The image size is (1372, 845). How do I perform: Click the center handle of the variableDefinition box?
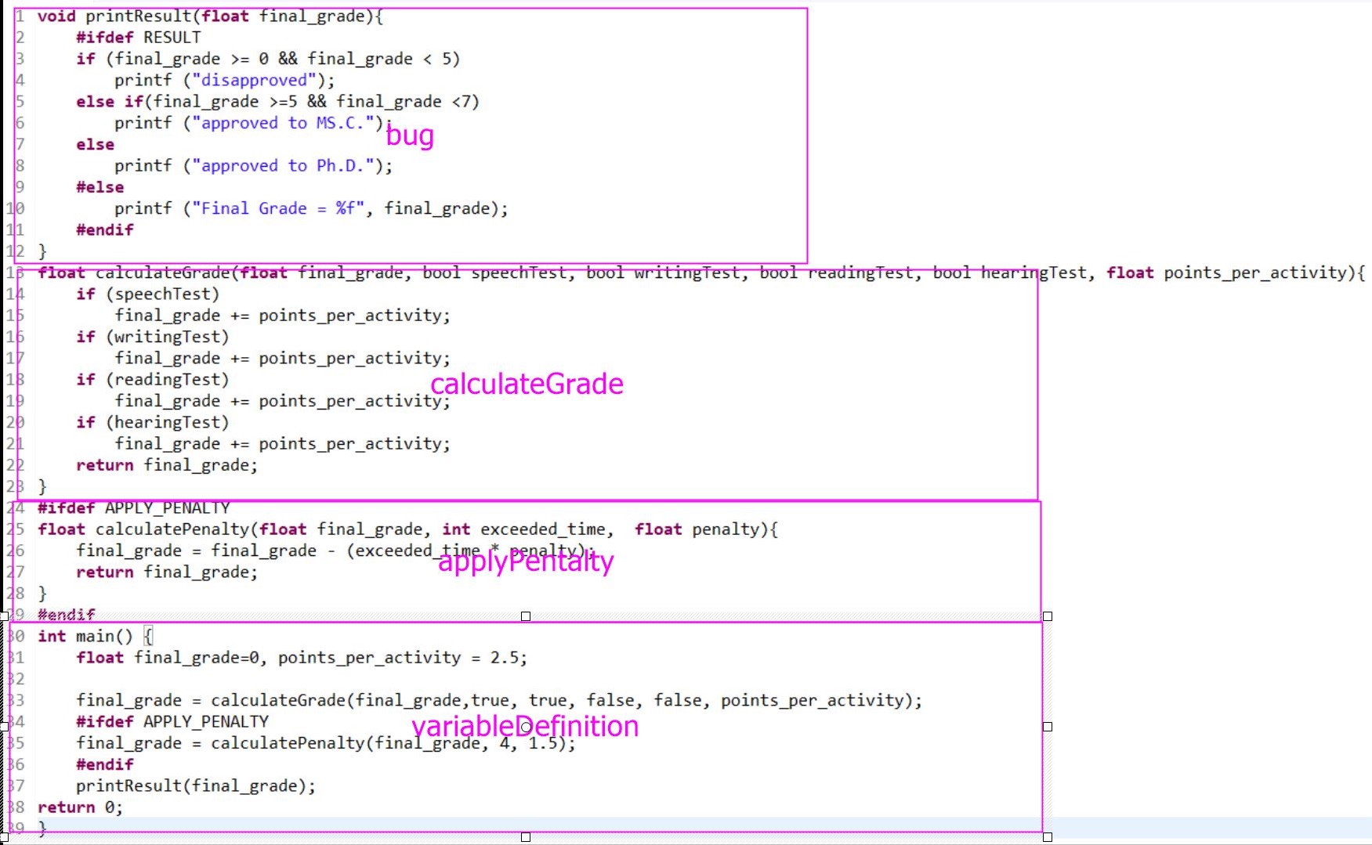coord(526,728)
